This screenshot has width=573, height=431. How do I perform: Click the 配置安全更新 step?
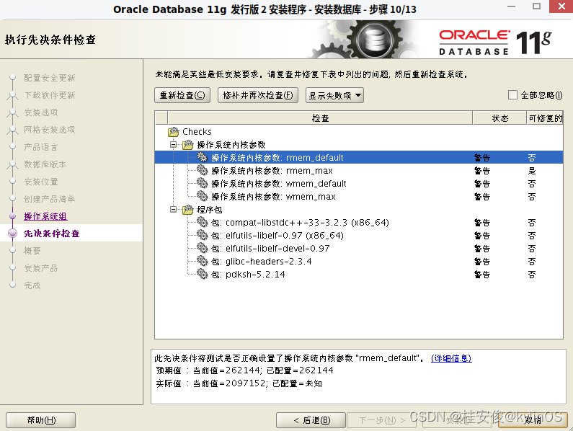coord(50,78)
